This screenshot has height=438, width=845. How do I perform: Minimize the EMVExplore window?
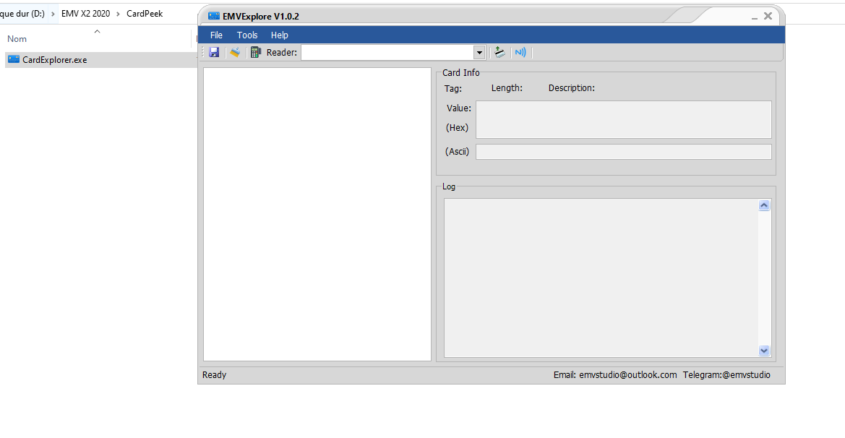click(755, 17)
